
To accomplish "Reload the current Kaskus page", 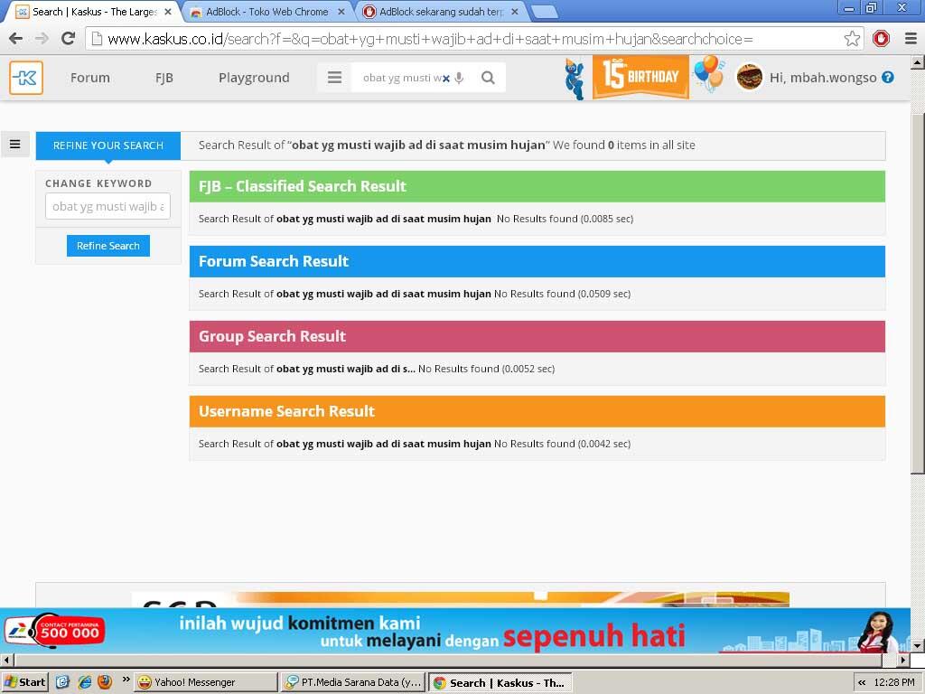I will point(69,39).
